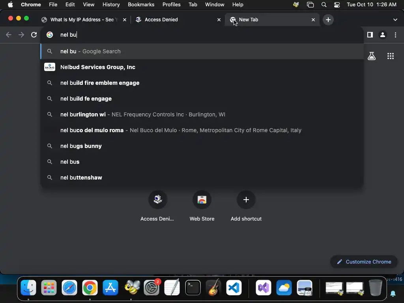Choose the Nelbud Services Group, Inc suggestion
404x303 pixels.
pyautogui.click(x=202, y=67)
